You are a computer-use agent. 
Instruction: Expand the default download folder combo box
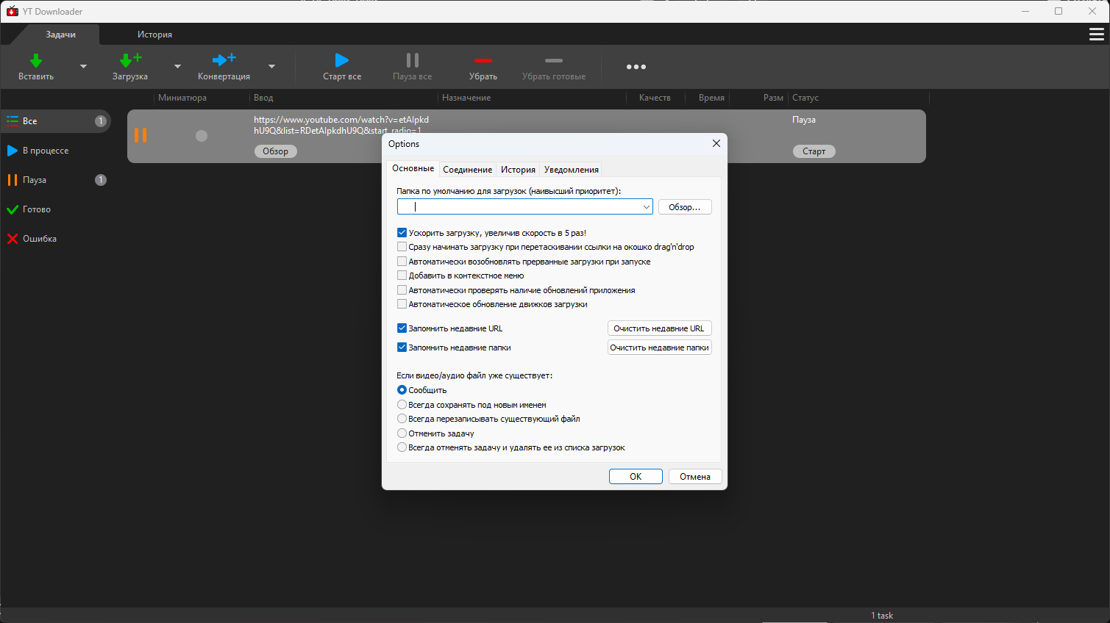(x=646, y=207)
